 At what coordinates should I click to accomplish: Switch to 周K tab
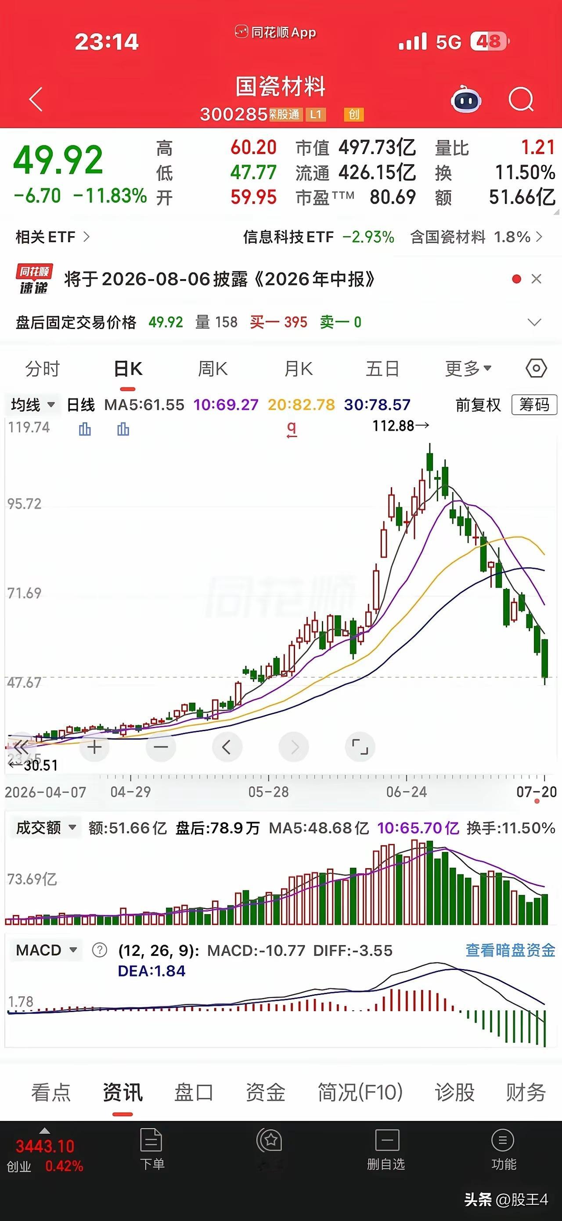pyautogui.click(x=213, y=369)
